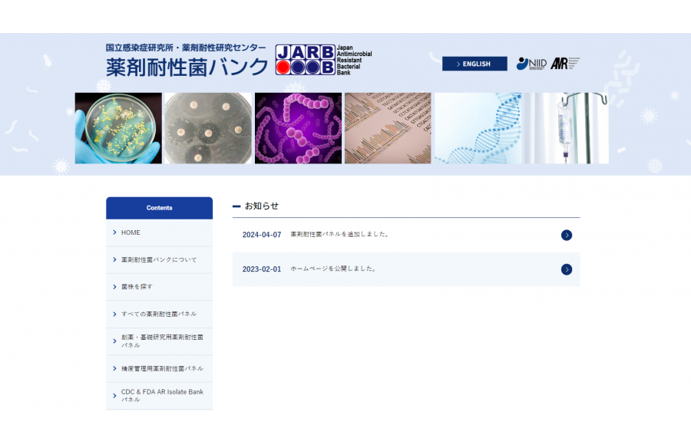The image size is (691, 445).
Task: Click the blue DNA helix image
Action: [478, 128]
